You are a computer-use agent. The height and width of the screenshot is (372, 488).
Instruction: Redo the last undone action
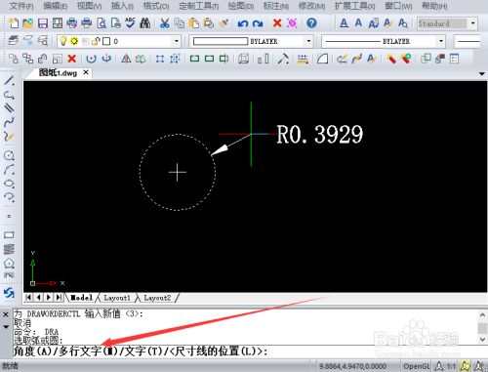(x=258, y=23)
